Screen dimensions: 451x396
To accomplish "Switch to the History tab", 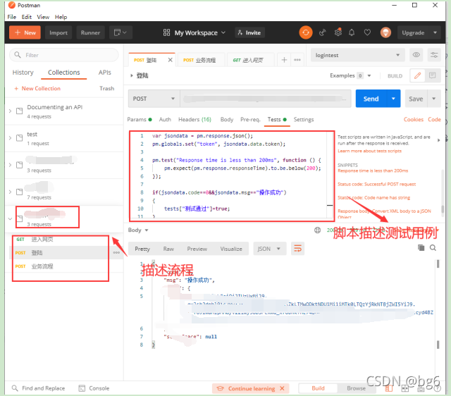I will click(23, 73).
